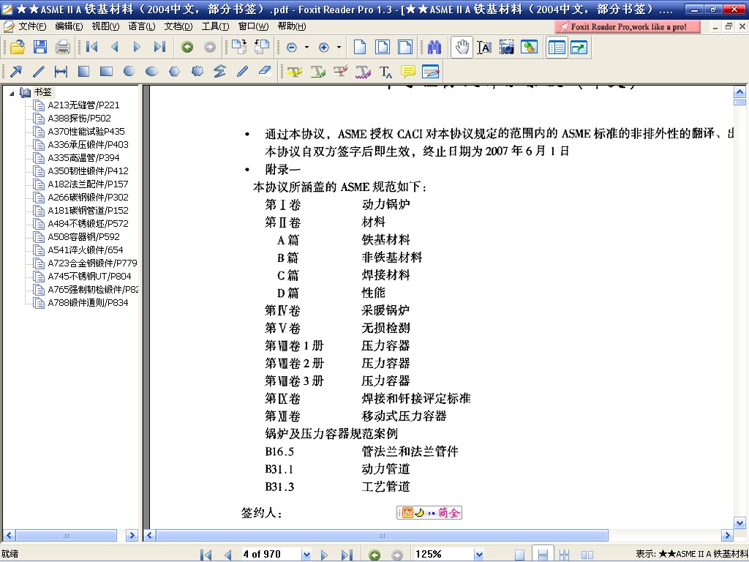
Task: Open a file with the folder icon
Action: click(18, 47)
